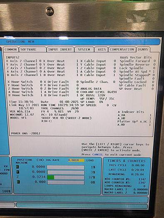Open the AXIS tab
164x218 pixels.
102,49
